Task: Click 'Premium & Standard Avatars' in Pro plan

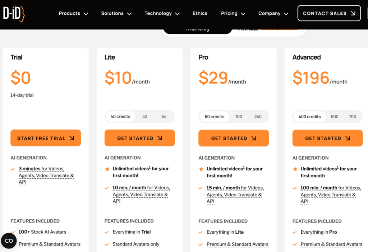Action: 238,244
